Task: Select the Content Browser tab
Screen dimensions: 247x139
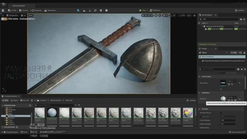Action: point(10,96)
